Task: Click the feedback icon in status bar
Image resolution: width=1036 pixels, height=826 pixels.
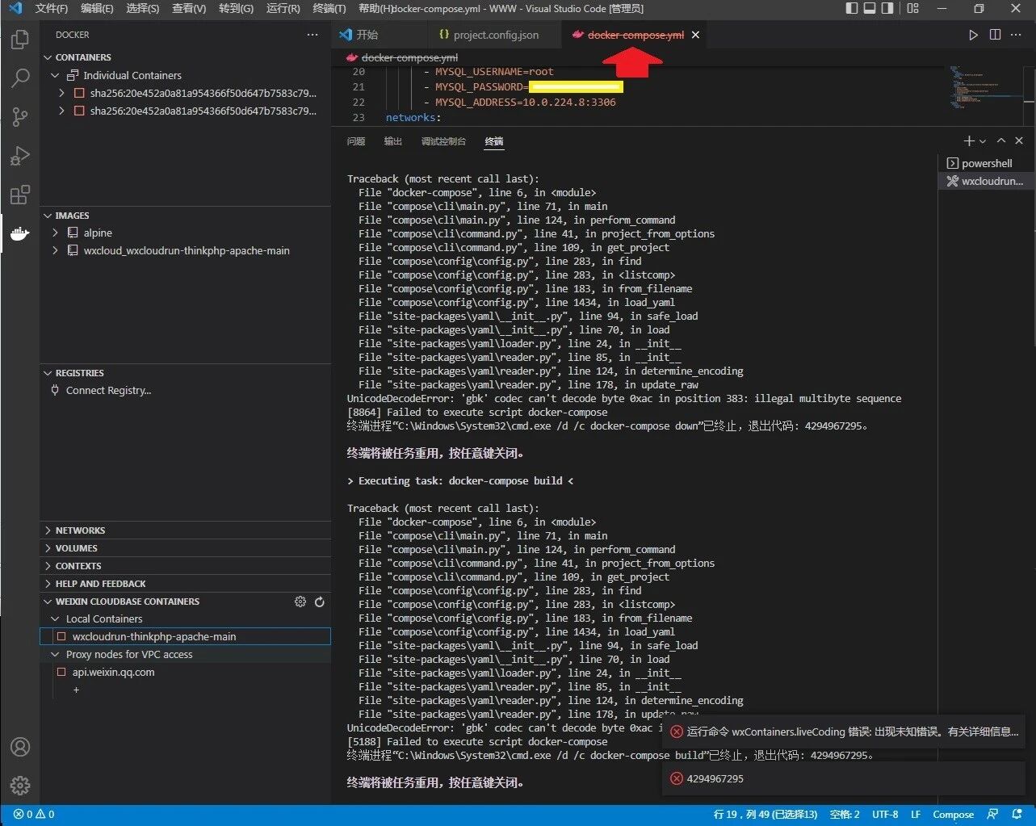Action: click(992, 815)
